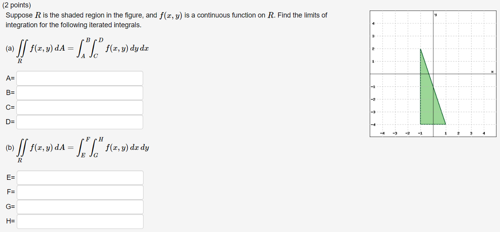Click the input field for A

coord(80,78)
